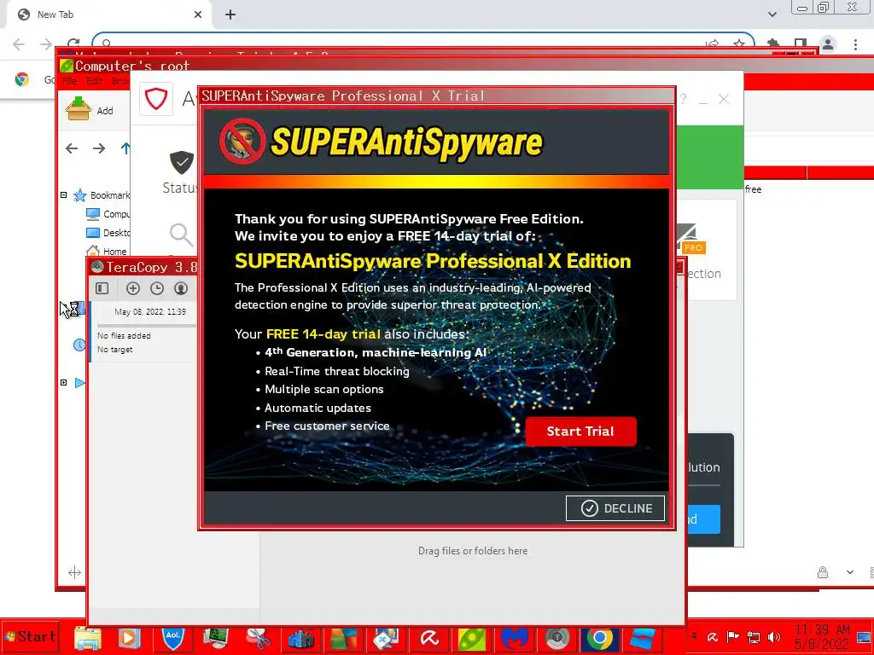Viewport: 874px width, 655px height.
Task: Open the Chrome profile avatar
Action: coord(828,44)
